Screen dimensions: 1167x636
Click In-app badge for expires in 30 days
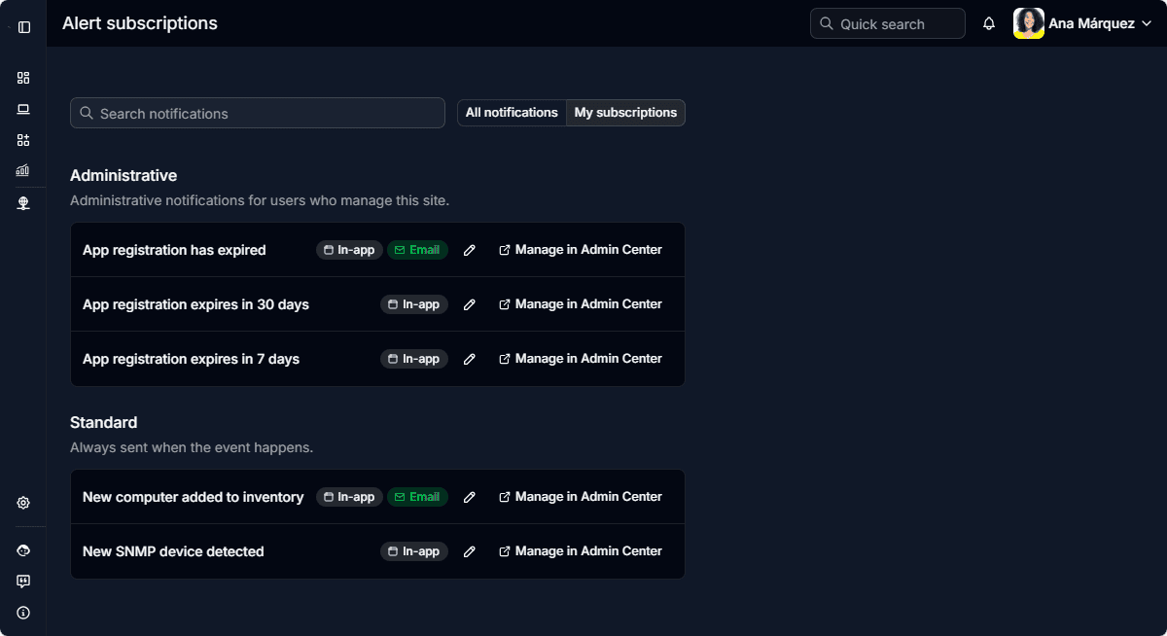(x=414, y=304)
